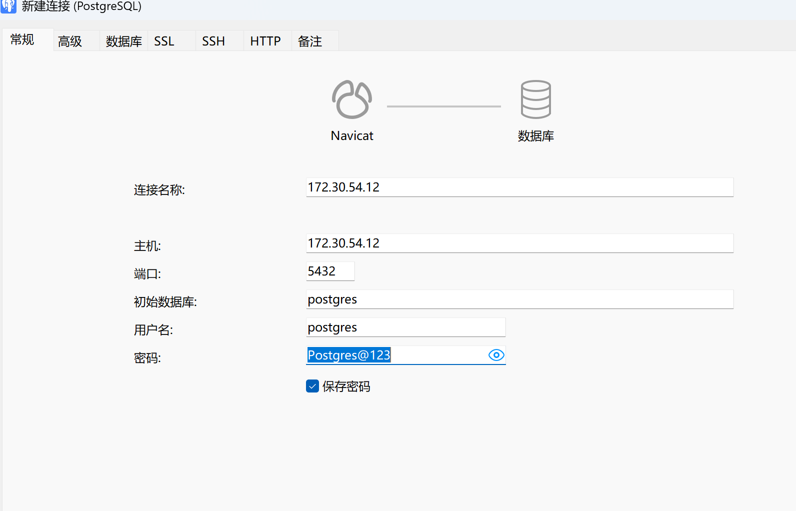
Task: Click the 用户名 input field
Action: [x=405, y=327]
